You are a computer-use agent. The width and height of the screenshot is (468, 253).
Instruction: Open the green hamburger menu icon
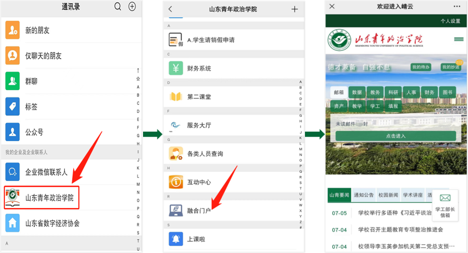[x=459, y=39]
